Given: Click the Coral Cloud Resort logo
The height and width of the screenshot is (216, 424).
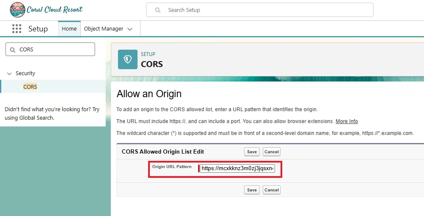Looking at the screenshot, I should [46, 10].
